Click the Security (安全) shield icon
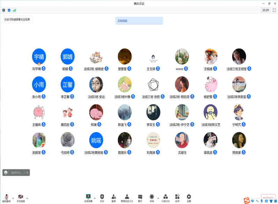 click(102, 198)
